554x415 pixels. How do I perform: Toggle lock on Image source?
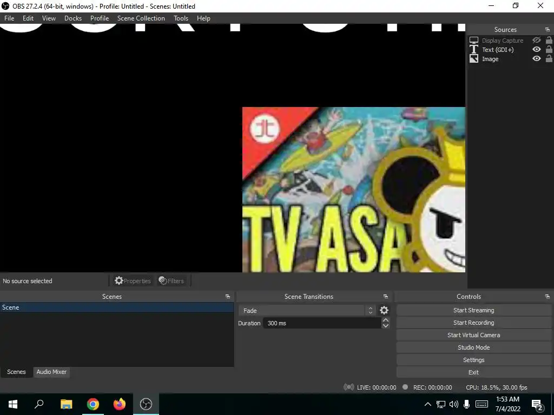(549, 58)
